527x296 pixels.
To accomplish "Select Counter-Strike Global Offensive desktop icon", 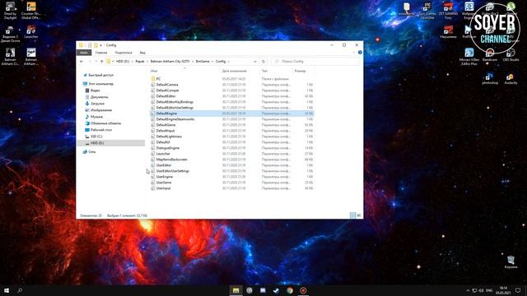I will [31, 11].
